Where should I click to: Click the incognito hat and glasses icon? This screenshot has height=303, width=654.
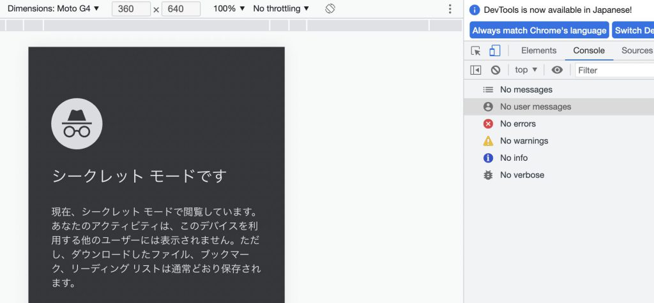pyautogui.click(x=77, y=124)
